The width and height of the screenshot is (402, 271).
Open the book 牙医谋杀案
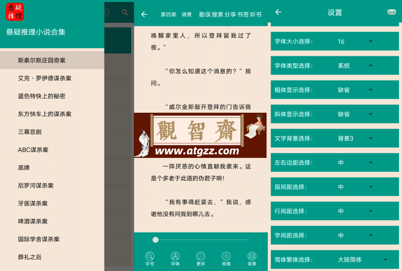52,203
